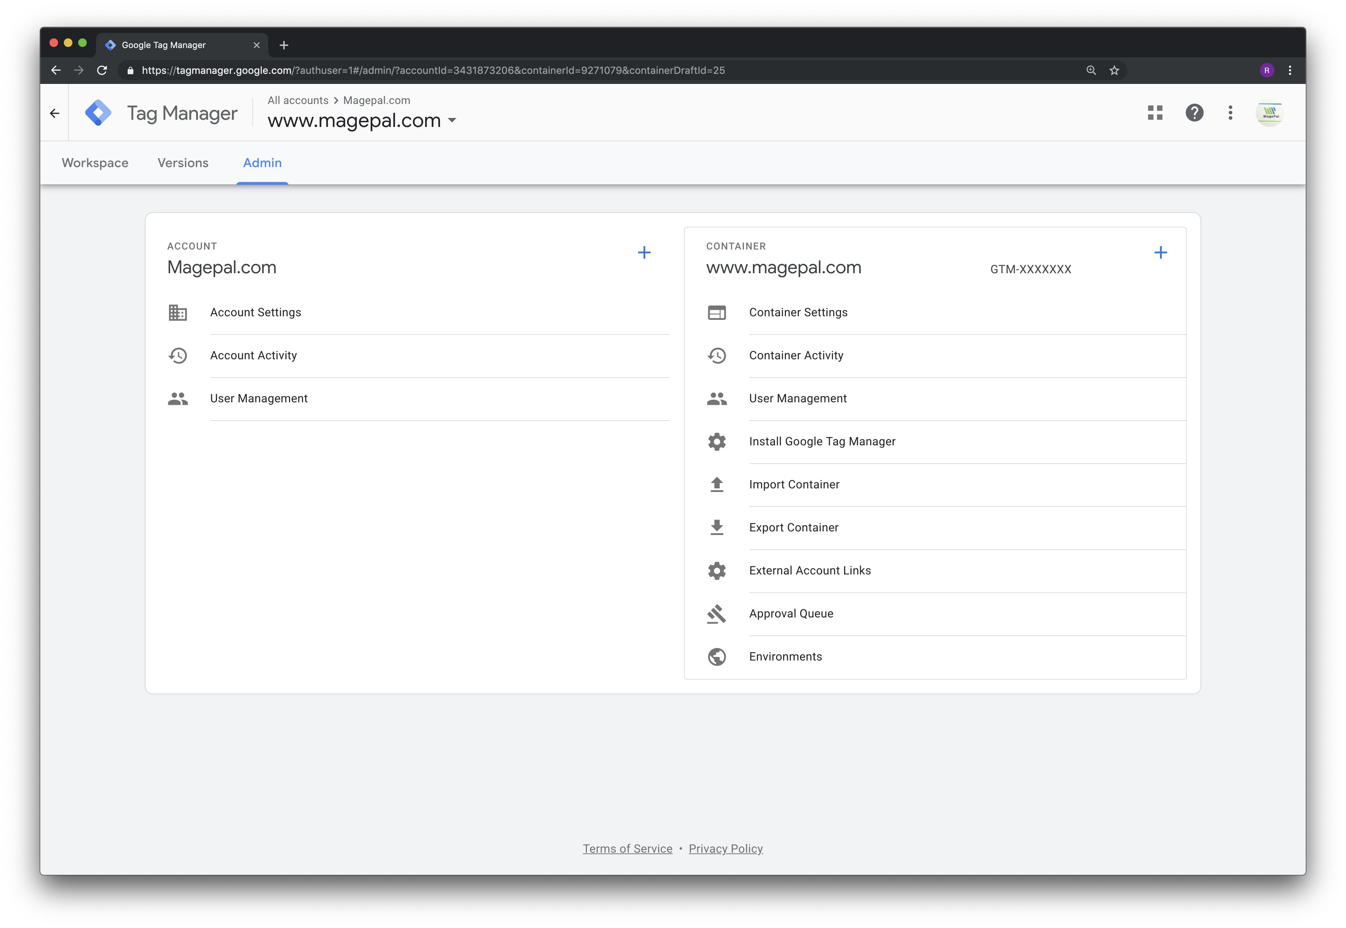Open External Account Links
The height and width of the screenshot is (928, 1346).
coord(935,571)
